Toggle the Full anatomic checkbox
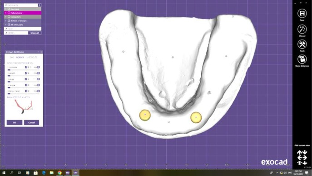Screen dimensions: 312x176 (9, 13)
